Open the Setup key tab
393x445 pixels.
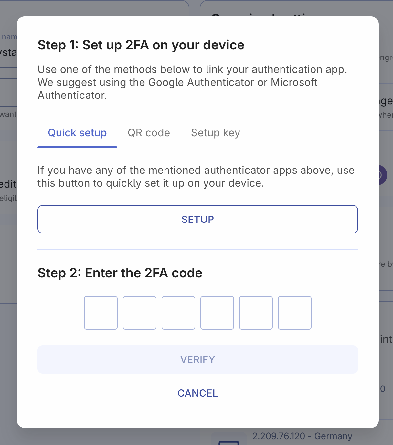pyautogui.click(x=215, y=133)
